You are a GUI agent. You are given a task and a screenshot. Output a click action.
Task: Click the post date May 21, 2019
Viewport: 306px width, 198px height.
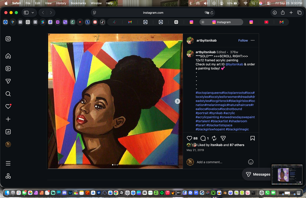[x=195, y=150]
